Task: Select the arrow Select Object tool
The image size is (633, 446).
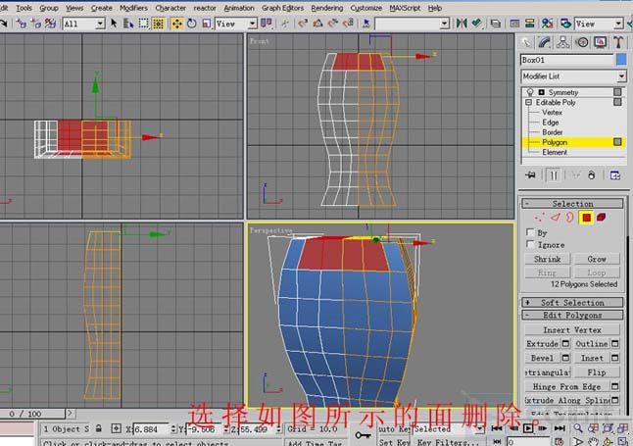Action: click(114, 24)
